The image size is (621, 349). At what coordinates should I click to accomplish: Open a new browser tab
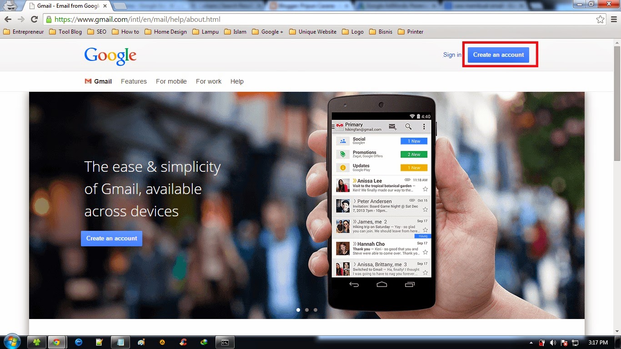(x=120, y=6)
